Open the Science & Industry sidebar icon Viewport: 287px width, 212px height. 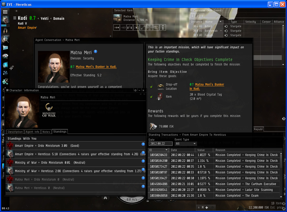[x=5, y=73]
